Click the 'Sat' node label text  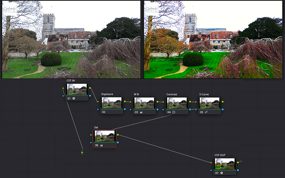pos(96,128)
